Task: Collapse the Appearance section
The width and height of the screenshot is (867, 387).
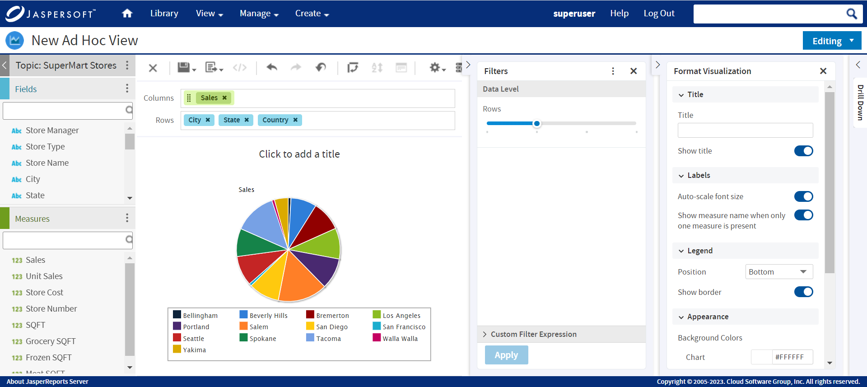Action: (x=681, y=317)
